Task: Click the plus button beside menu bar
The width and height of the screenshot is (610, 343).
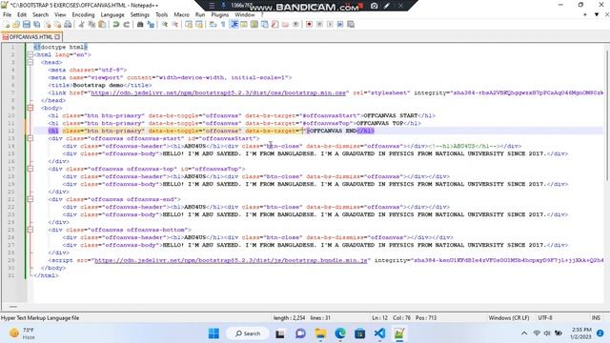Action: pos(584,15)
